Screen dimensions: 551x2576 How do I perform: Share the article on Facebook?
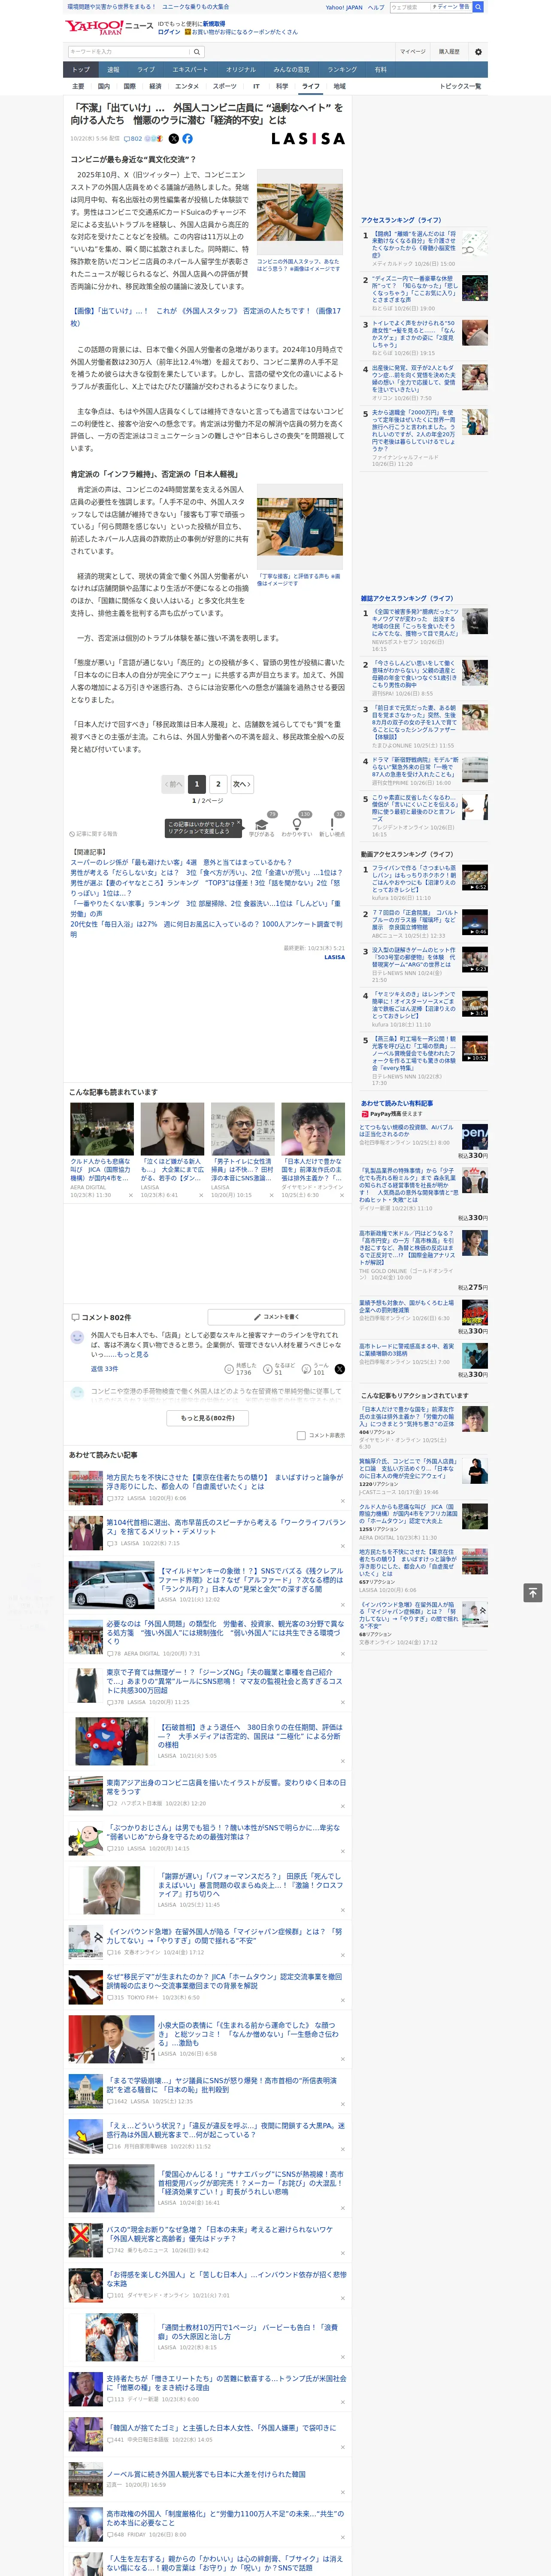click(187, 139)
